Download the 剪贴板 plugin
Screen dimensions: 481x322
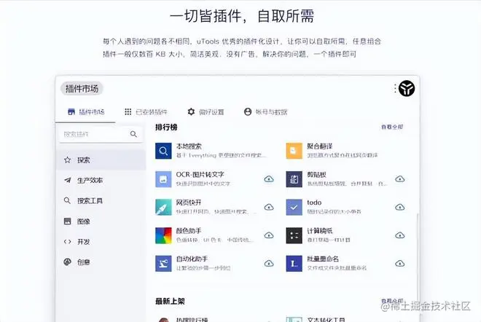(399, 178)
